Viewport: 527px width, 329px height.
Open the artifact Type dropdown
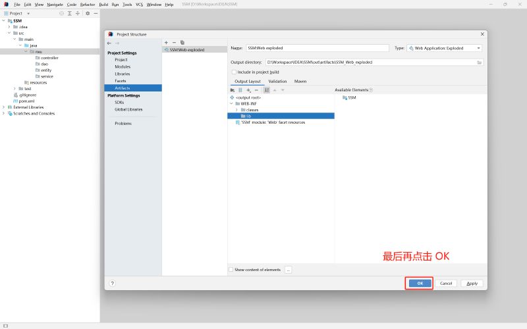(x=444, y=48)
